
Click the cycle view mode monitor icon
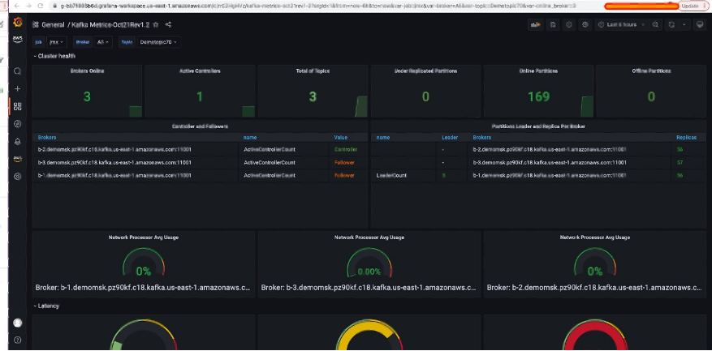coord(700,25)
